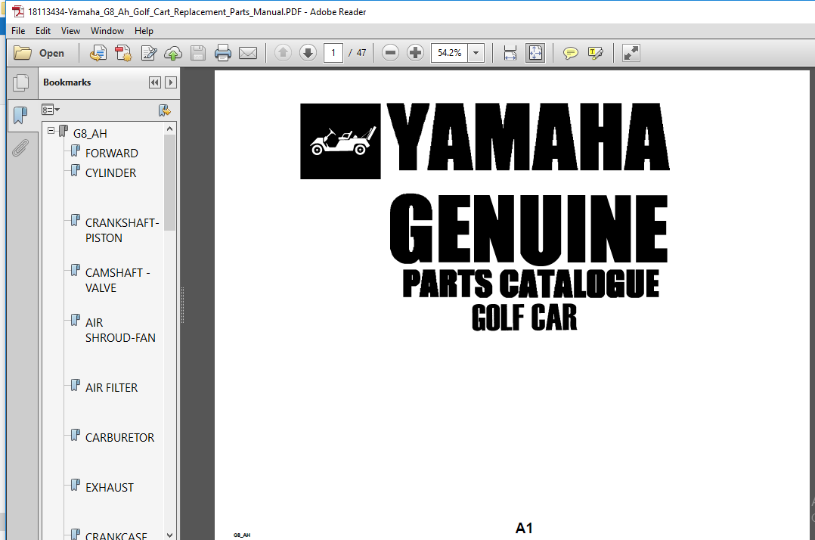Click the fit one full page icon
Screen dimensions: 815x540
[x=535, y=53]
